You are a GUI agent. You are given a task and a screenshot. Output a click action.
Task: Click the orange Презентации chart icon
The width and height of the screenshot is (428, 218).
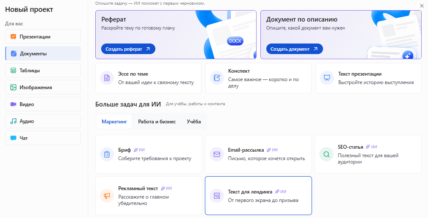pyautogui.click(x=13, y=36)
